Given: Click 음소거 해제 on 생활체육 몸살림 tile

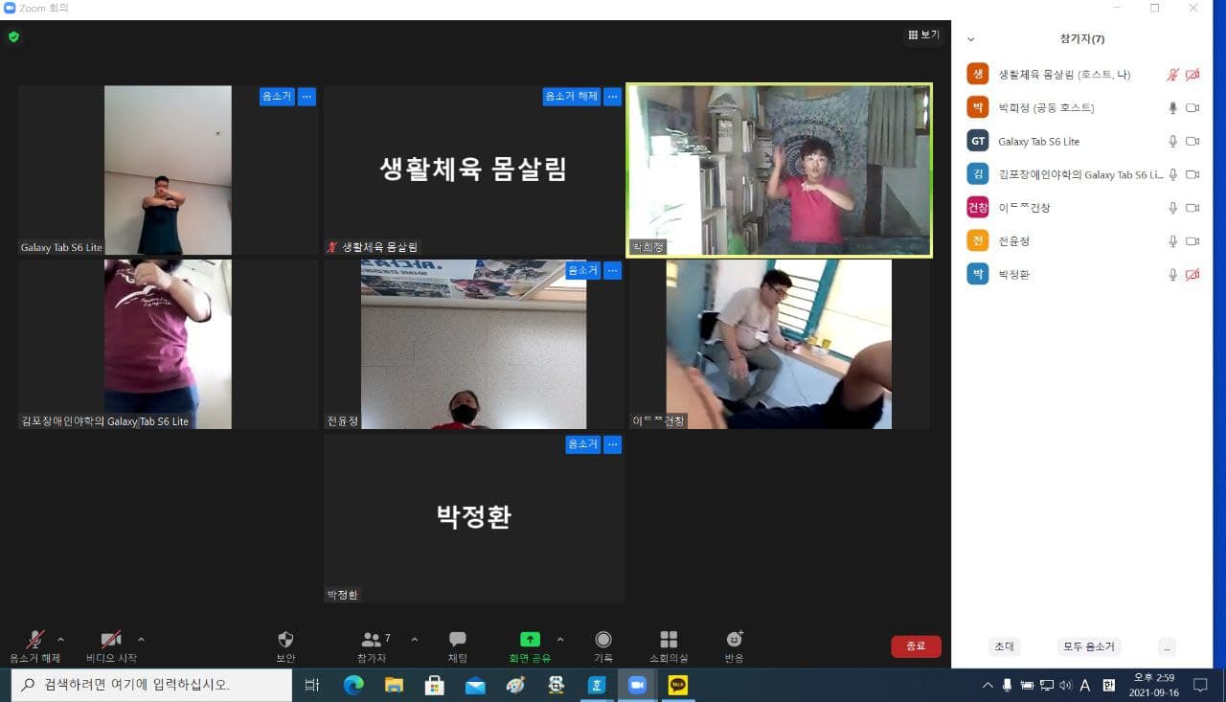Looking at the screenshot, I should [572, 97].
